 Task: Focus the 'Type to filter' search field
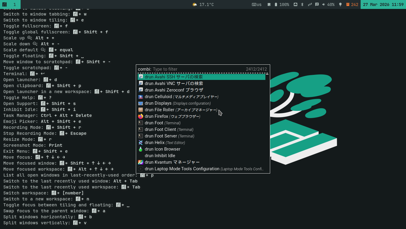click(x=197, y=69)
